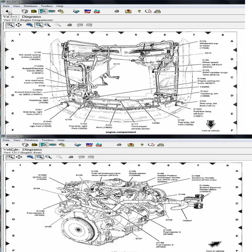This screenshot has height=252, width=252.
Task: Click the 'C1065 Ignition coil' diagram label
Action: (x=40, y=177)
